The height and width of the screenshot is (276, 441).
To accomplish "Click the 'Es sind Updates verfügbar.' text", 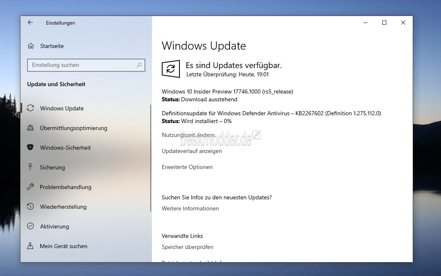I will (x=234, y=66).
